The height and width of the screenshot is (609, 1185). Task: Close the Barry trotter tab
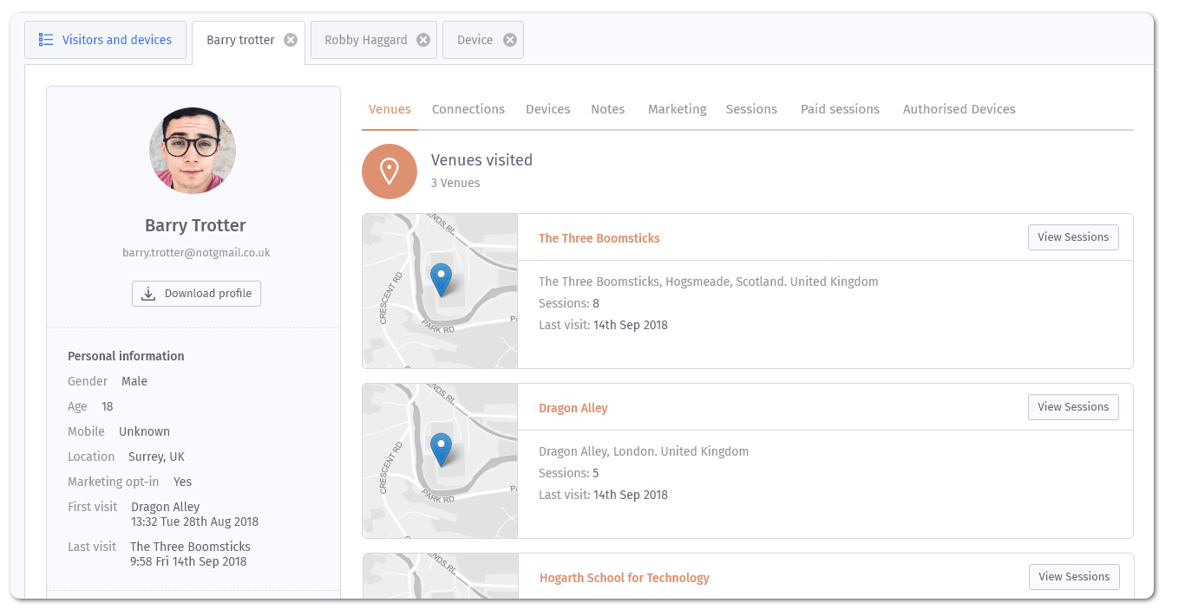click(291, 39)
